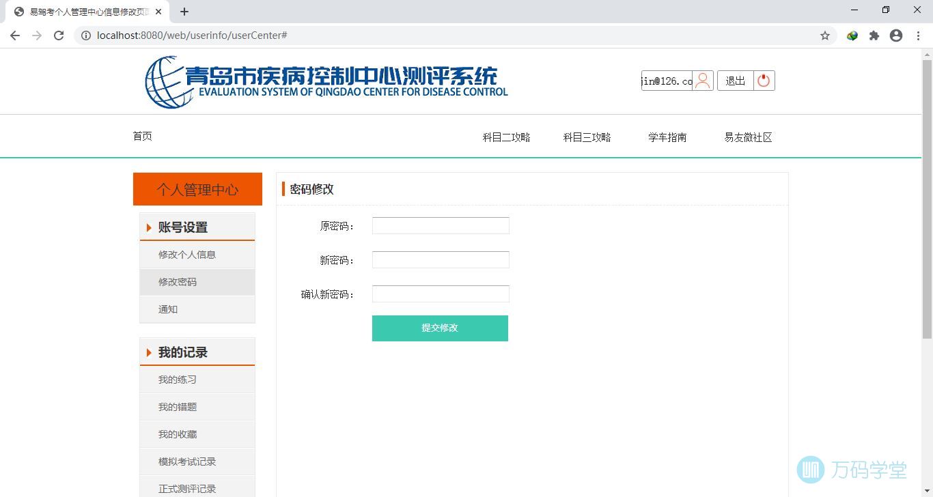
Task: Expand the 账号设置 section arrow
Action: [149, 227]
